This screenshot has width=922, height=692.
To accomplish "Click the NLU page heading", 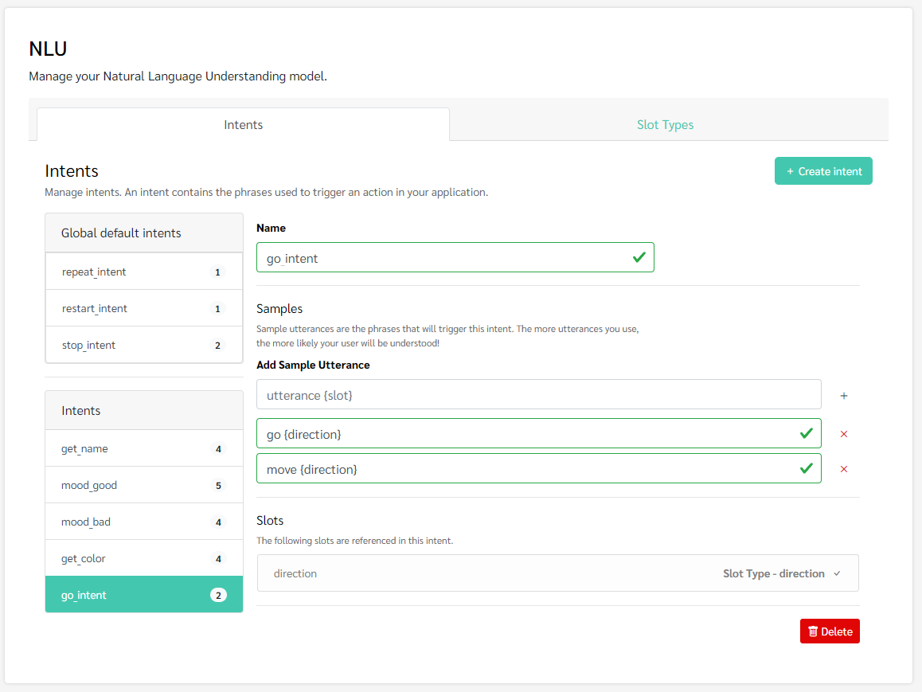I will point(49,49).
